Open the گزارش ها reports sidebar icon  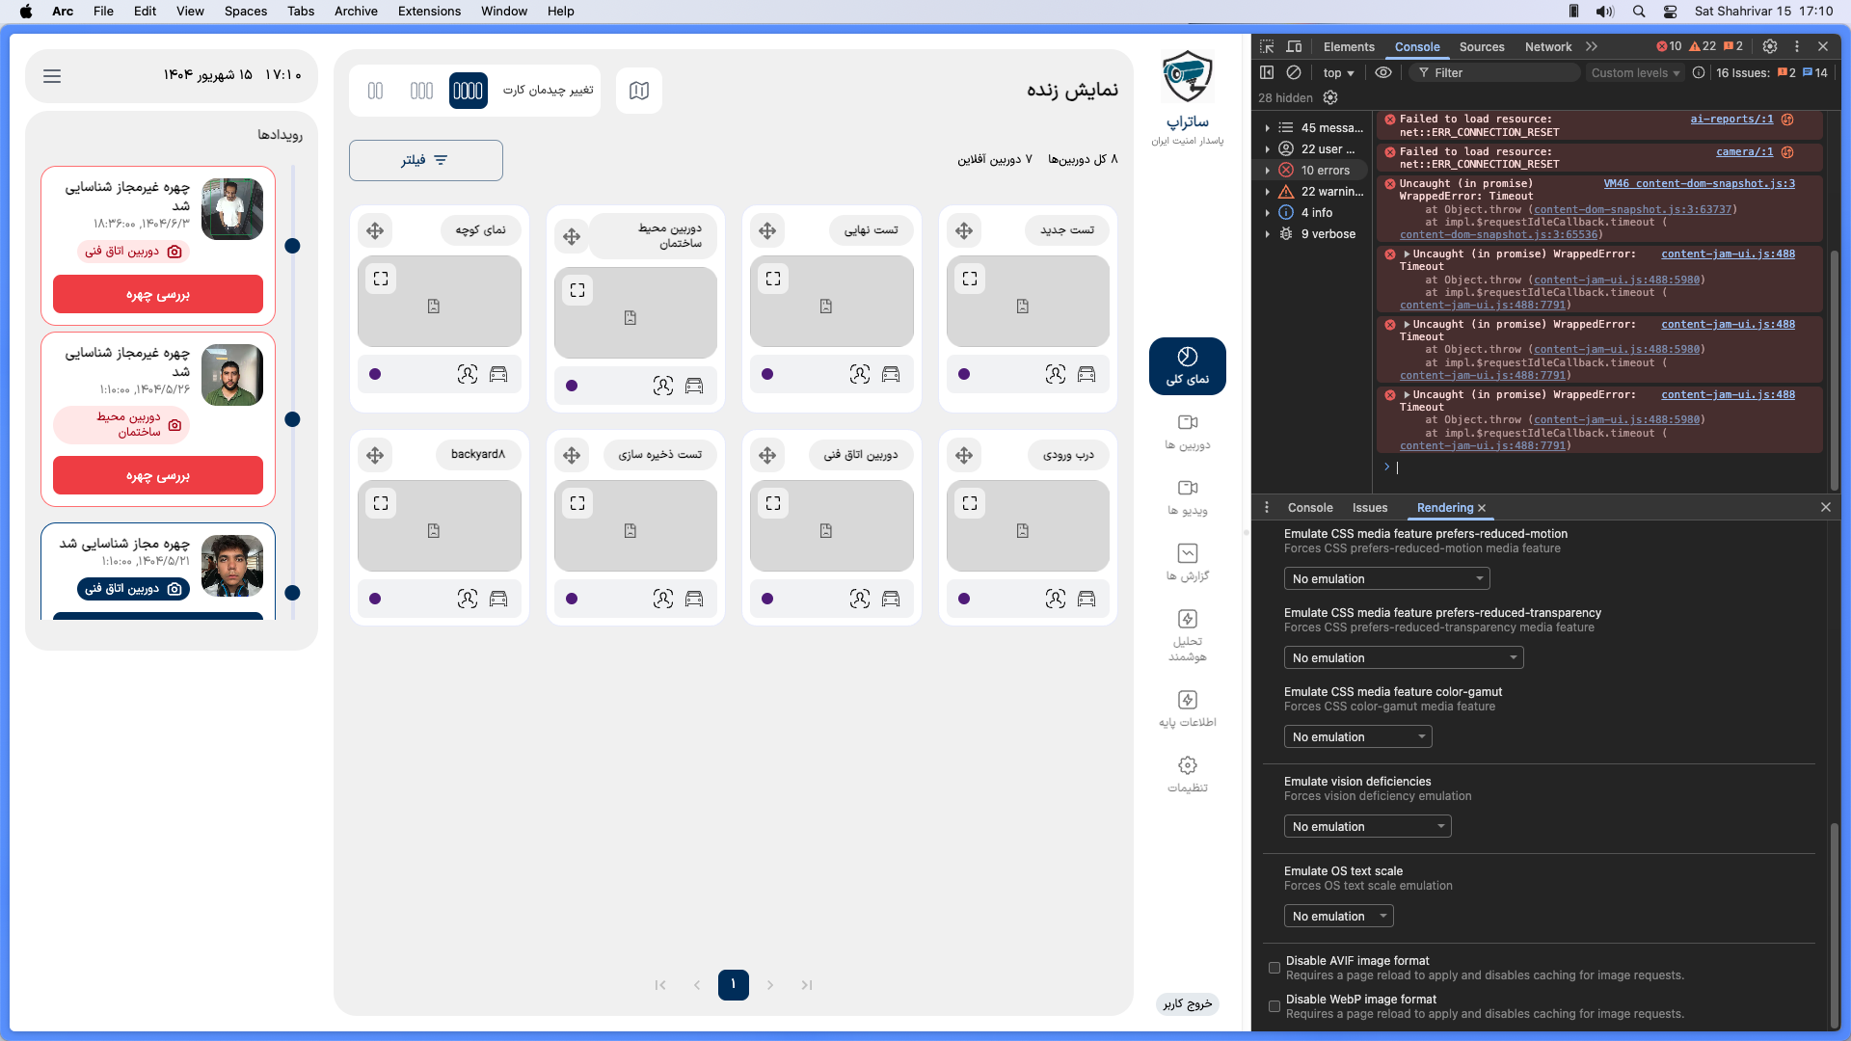tap(1187, 563)
